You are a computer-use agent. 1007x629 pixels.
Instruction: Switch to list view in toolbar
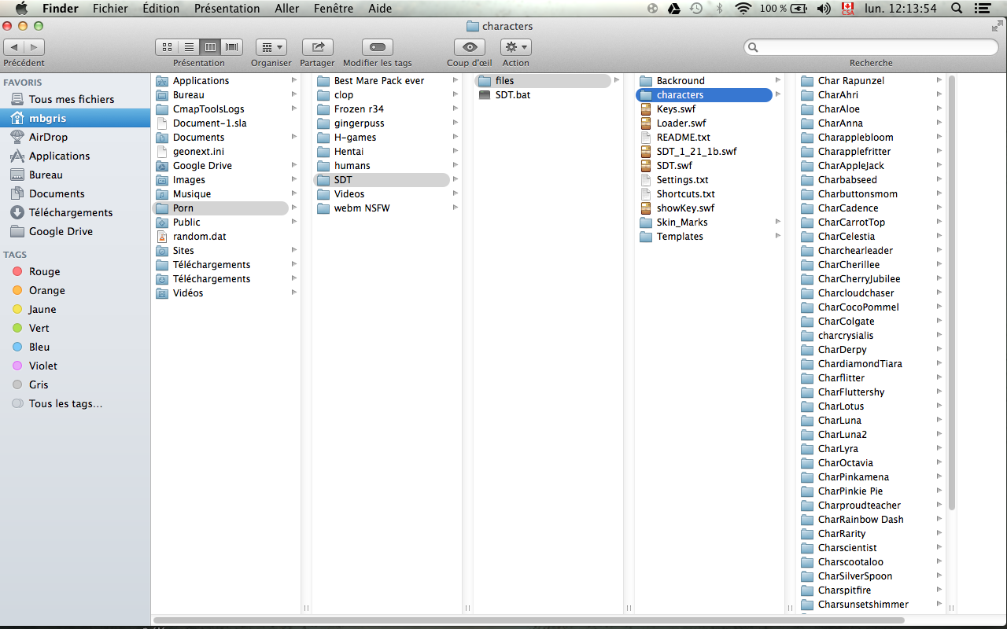tap(189, 47)
